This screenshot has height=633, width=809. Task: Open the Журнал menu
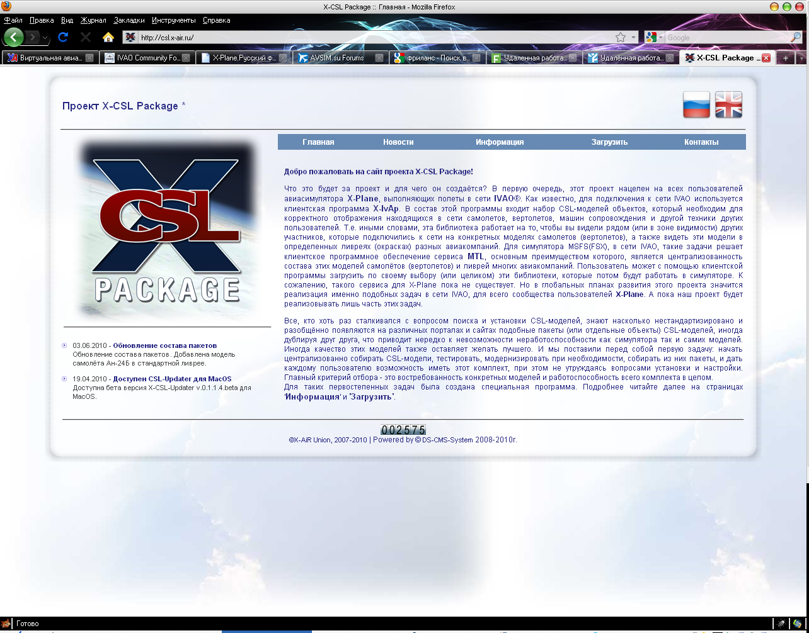pyautogui.click(x=93, y=20)
